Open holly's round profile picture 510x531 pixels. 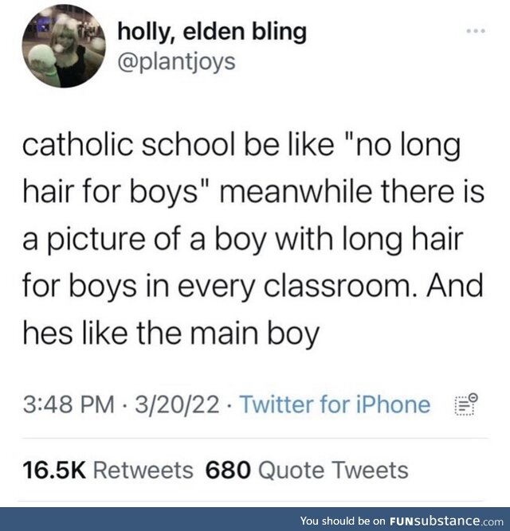64,46
